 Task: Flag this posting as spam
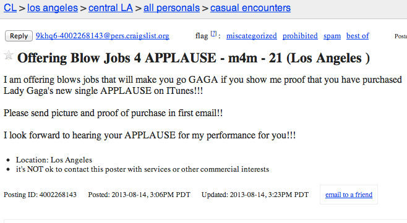(332, 36)
